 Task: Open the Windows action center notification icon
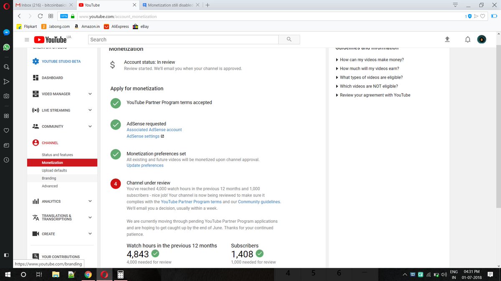[x=490, y=274]
